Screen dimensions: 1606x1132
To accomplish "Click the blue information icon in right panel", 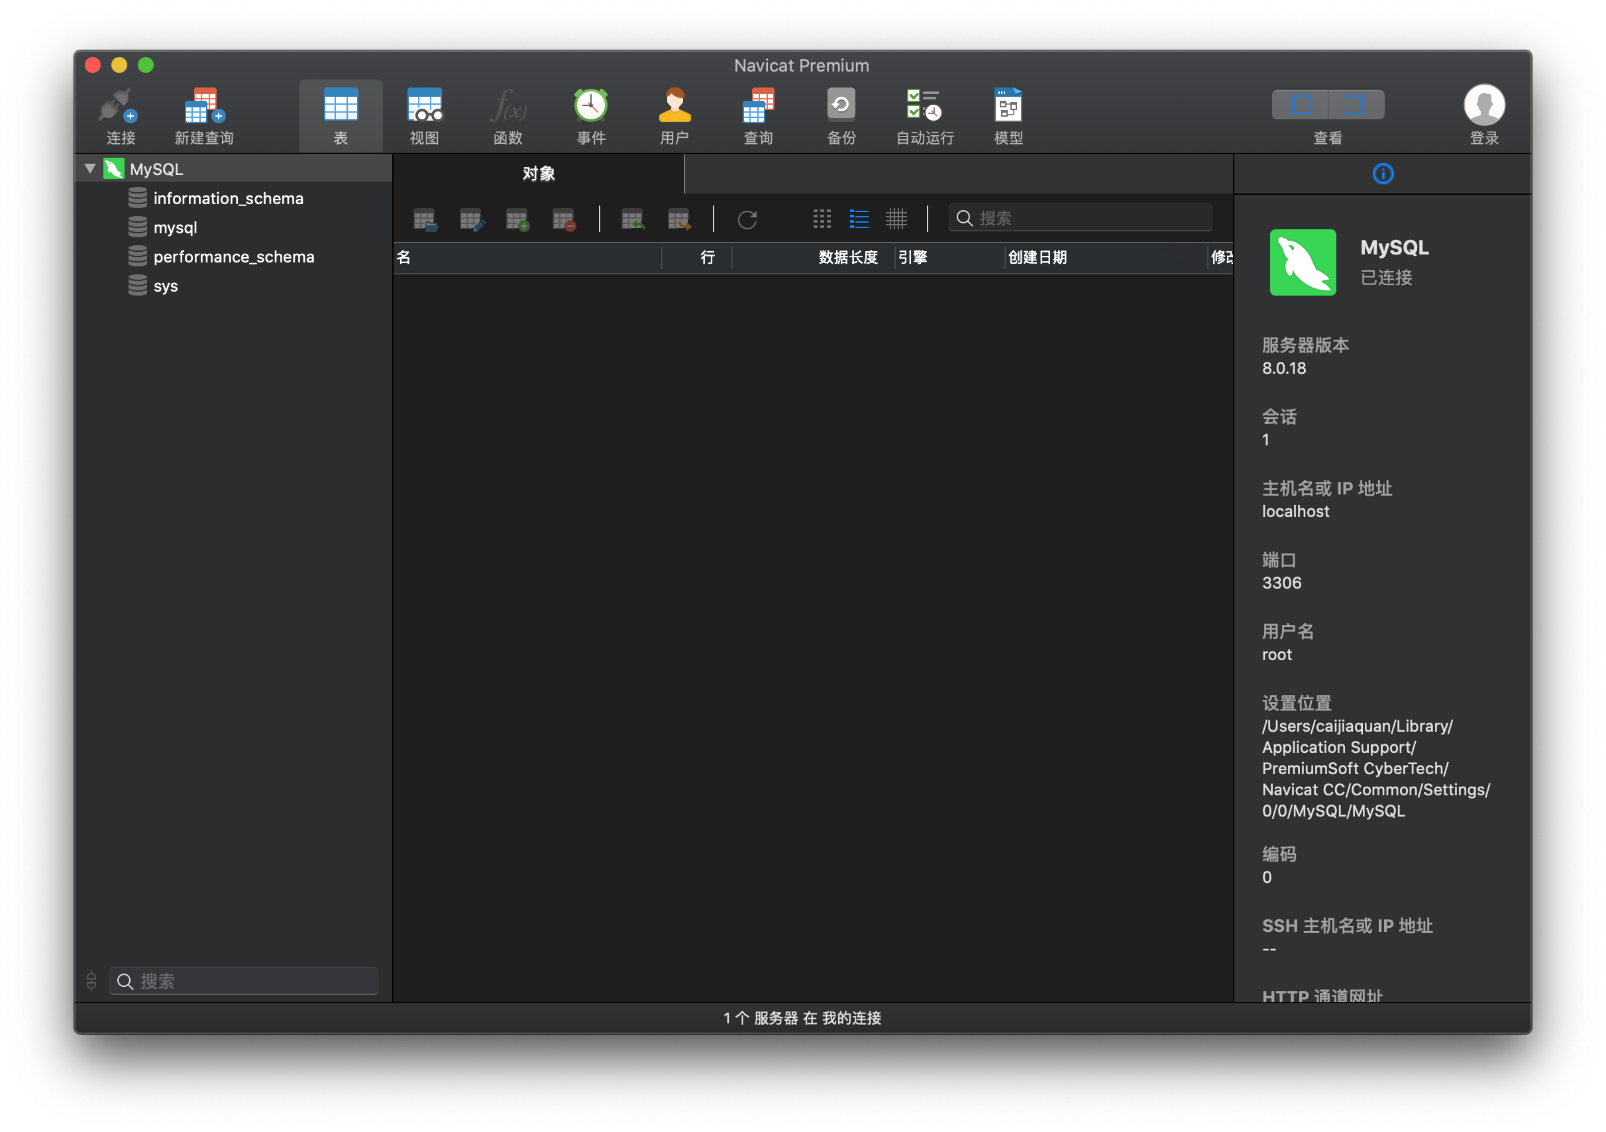I will pyautogui.click(x=1383, y=174).
